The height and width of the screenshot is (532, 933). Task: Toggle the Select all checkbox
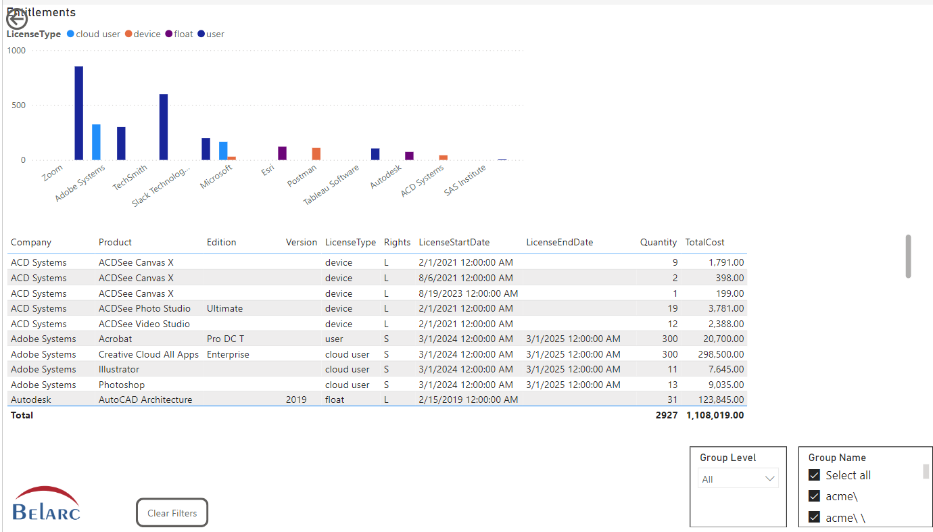coord(815,475)
